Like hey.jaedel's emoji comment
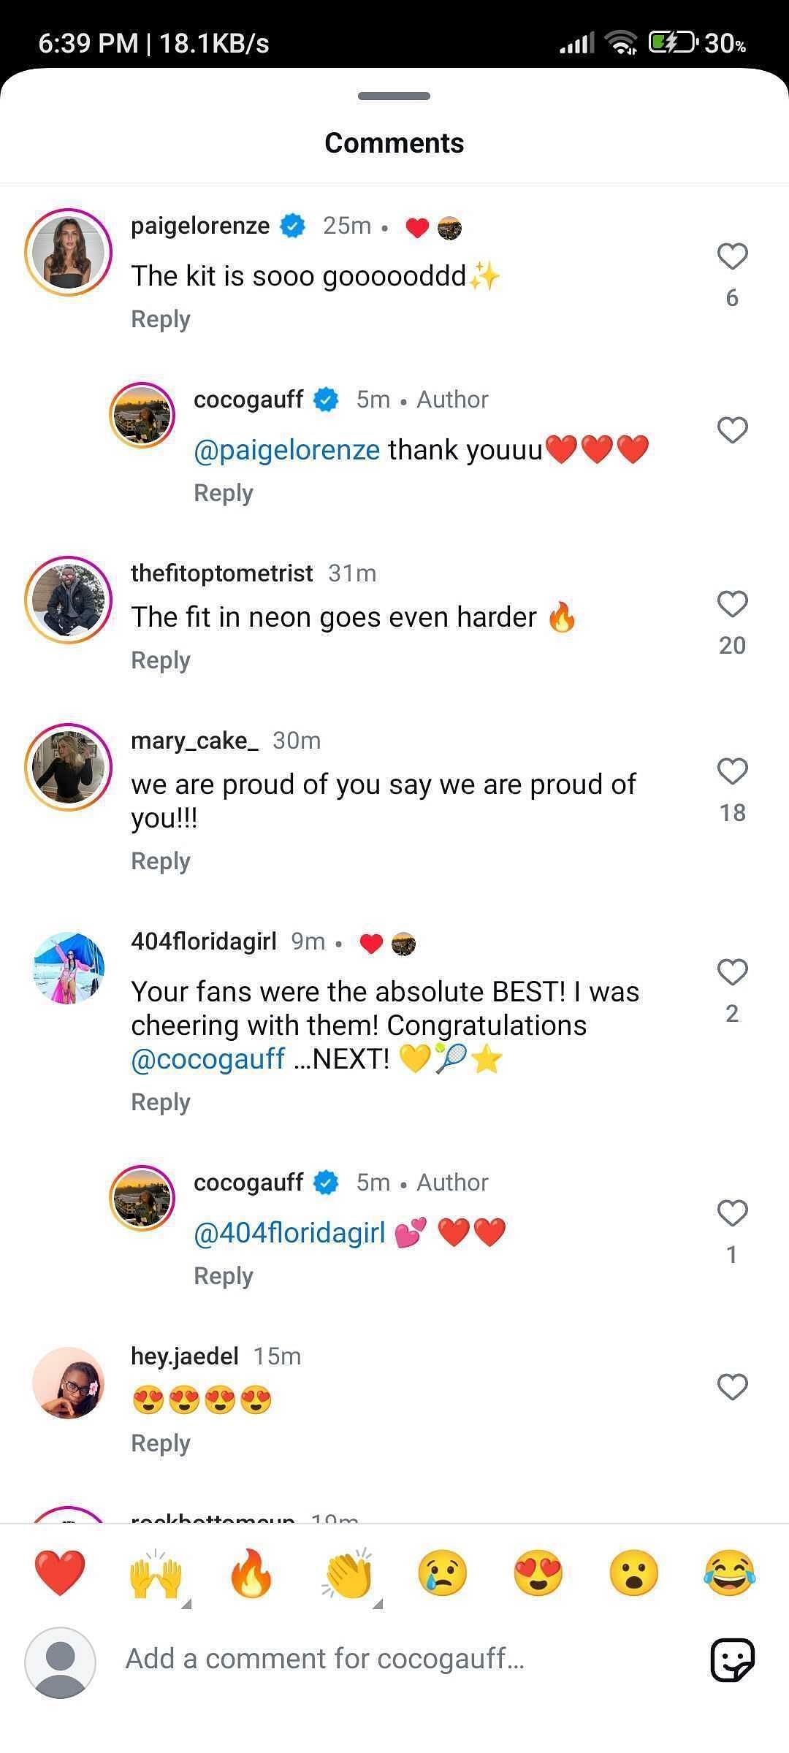The image size is (789, 1753). [x=732, y=1387]
